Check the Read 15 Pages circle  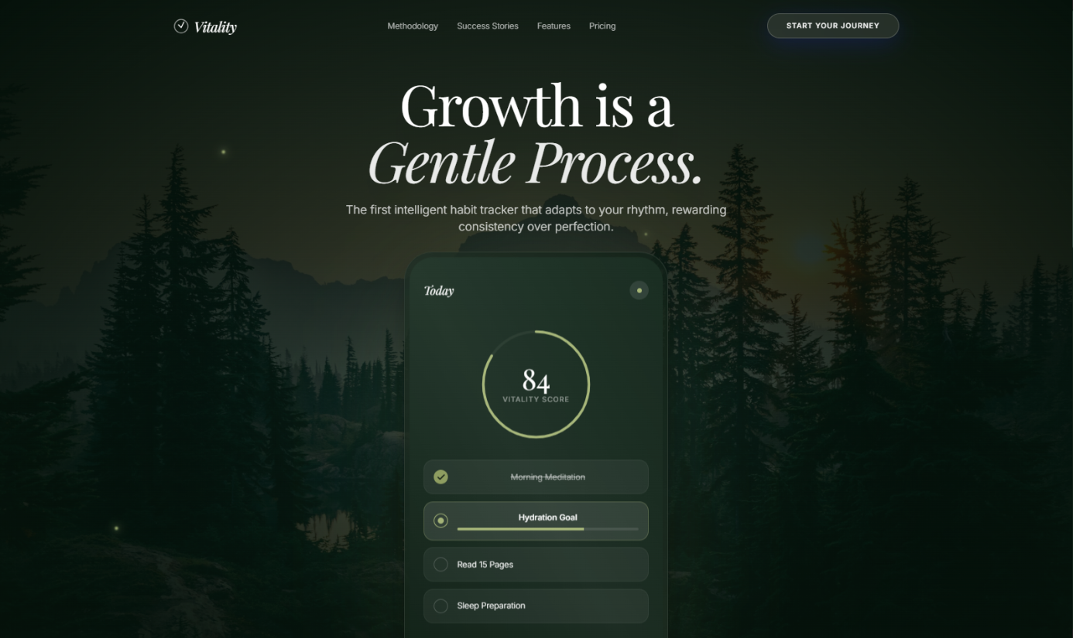441,565
